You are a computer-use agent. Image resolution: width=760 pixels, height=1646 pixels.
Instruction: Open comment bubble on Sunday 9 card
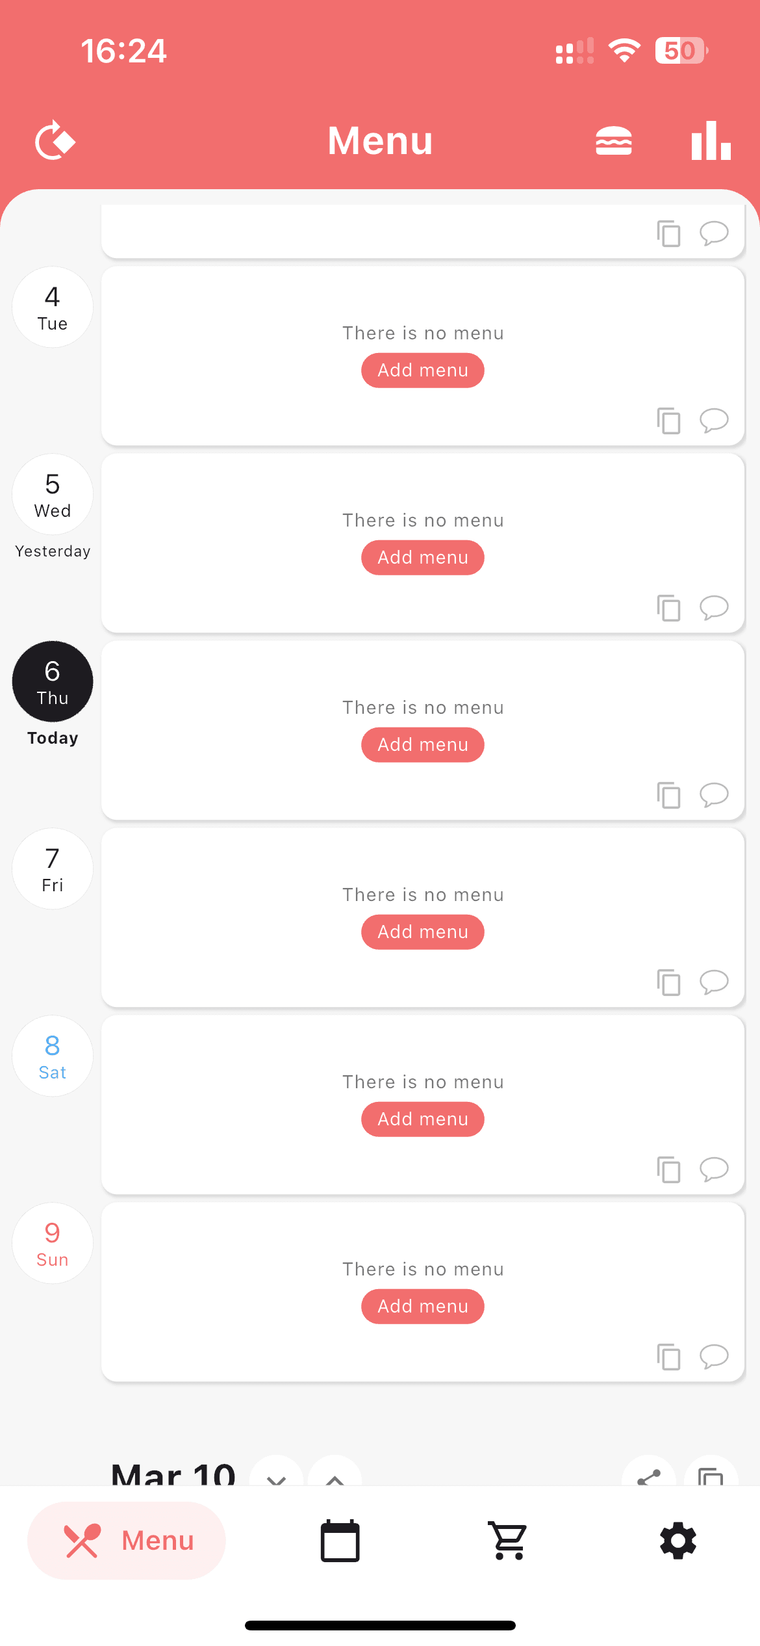[713, 1356]
